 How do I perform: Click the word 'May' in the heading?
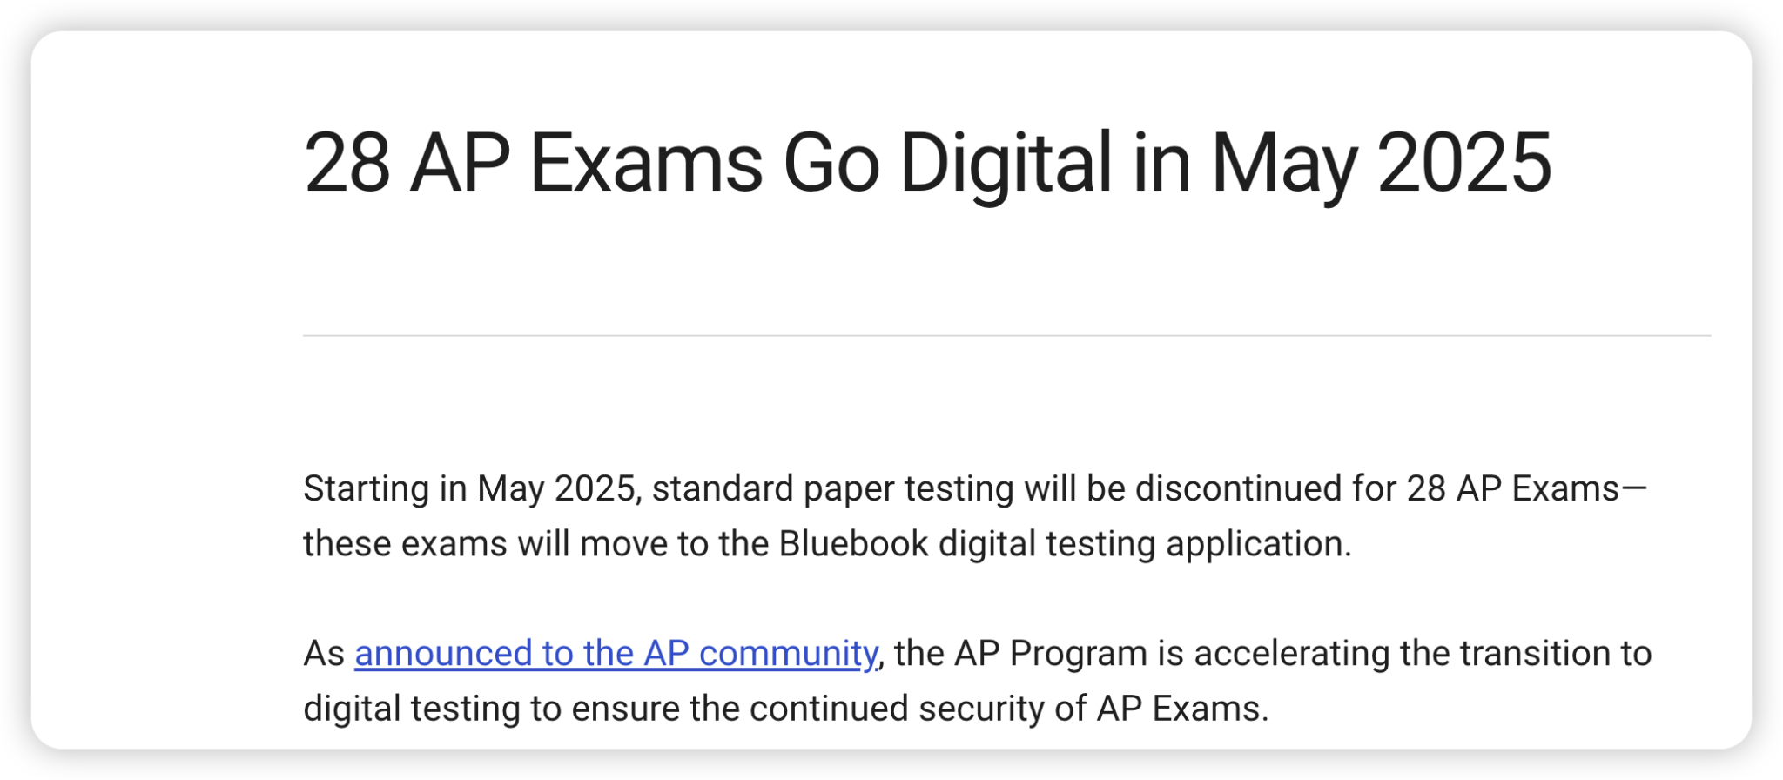point(1283,163)
